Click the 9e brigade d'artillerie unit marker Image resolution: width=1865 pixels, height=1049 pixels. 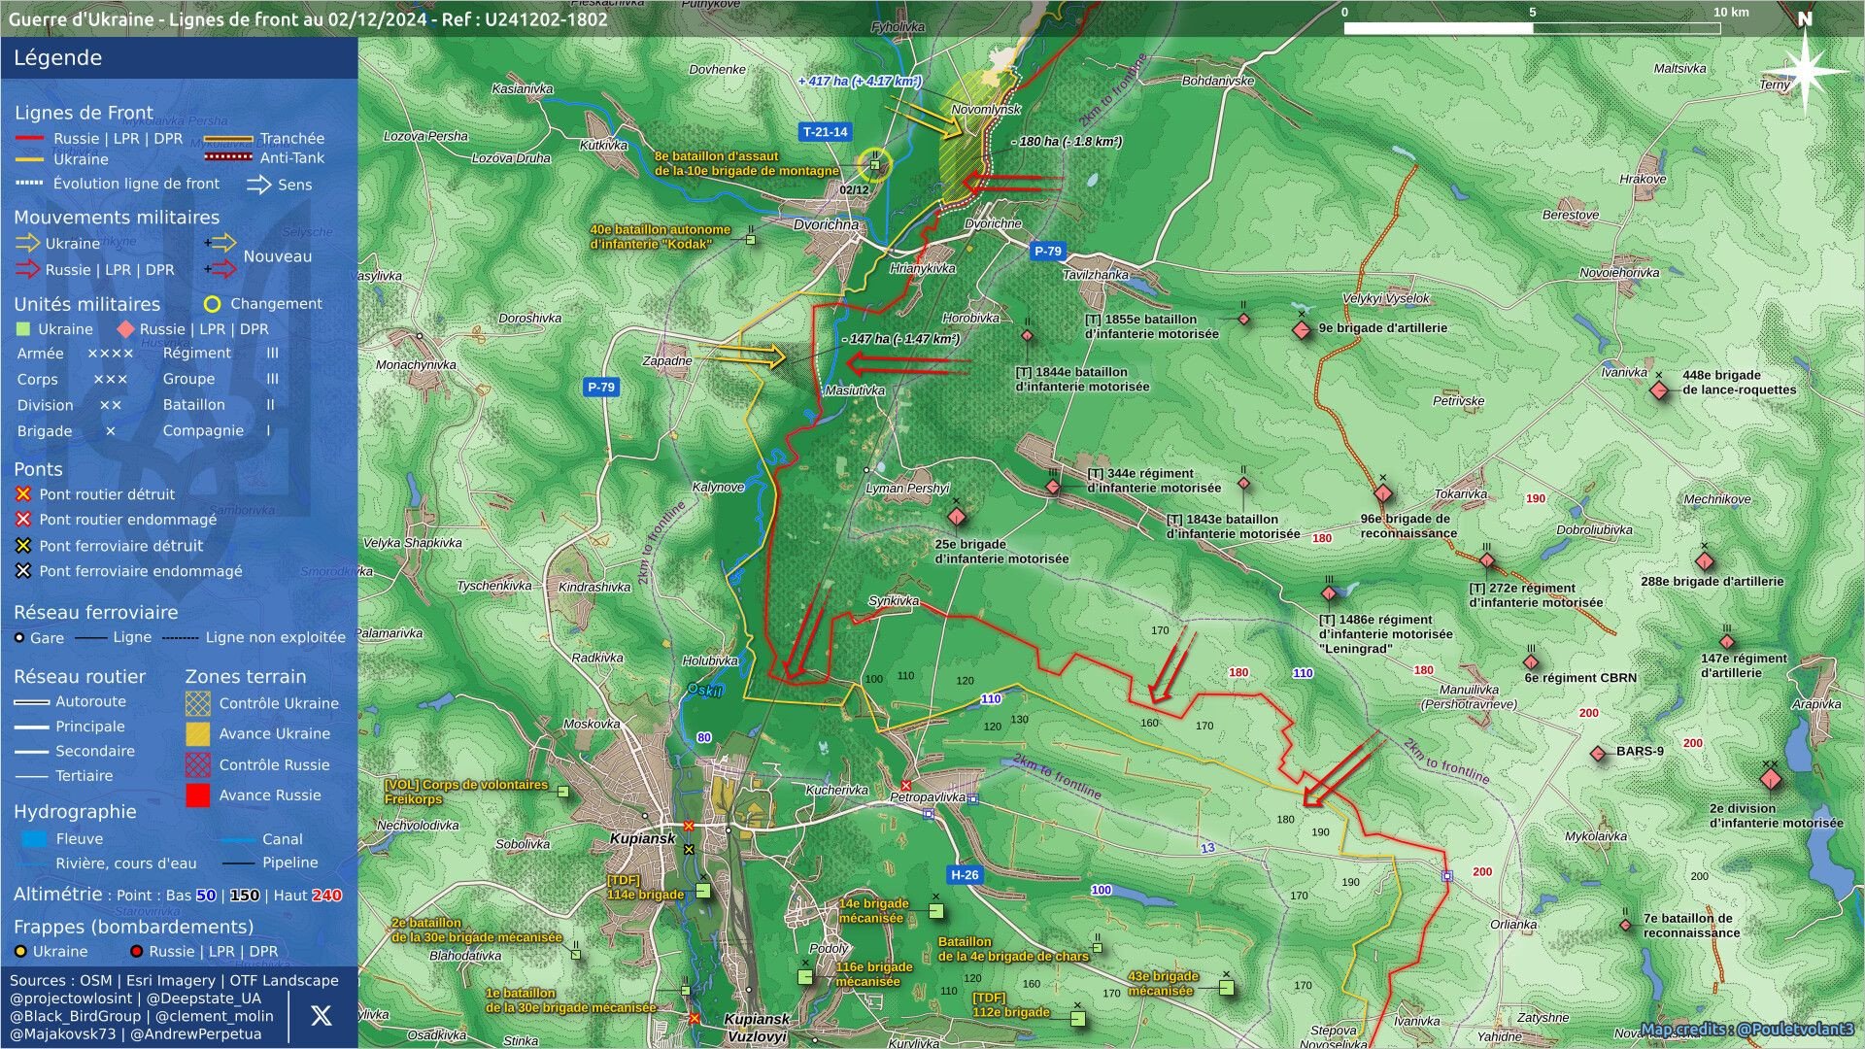pos(1302,330)
